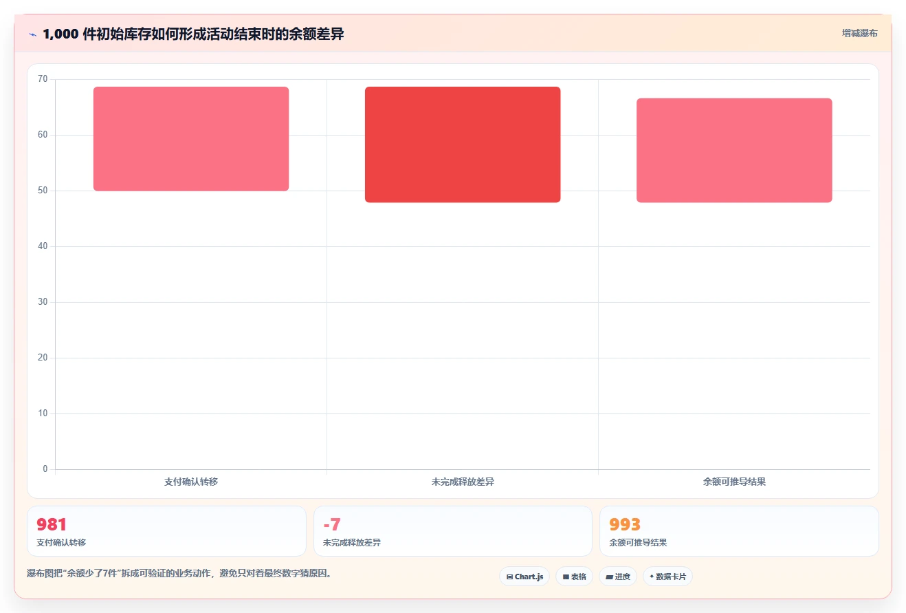Image resolution: width=906 pixels, height=613 pixels.
Task: Click the number -7 in middle card
Action: click(332, 524)
